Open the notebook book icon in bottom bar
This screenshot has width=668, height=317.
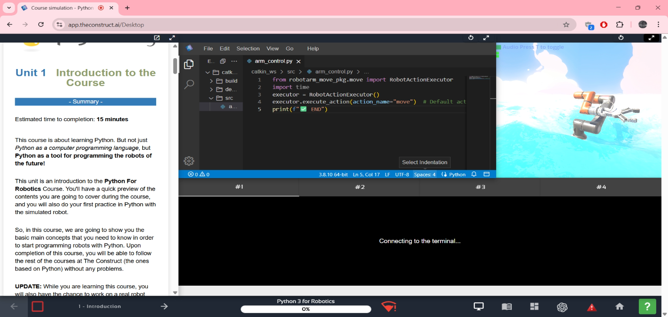[x=507, y=307]
